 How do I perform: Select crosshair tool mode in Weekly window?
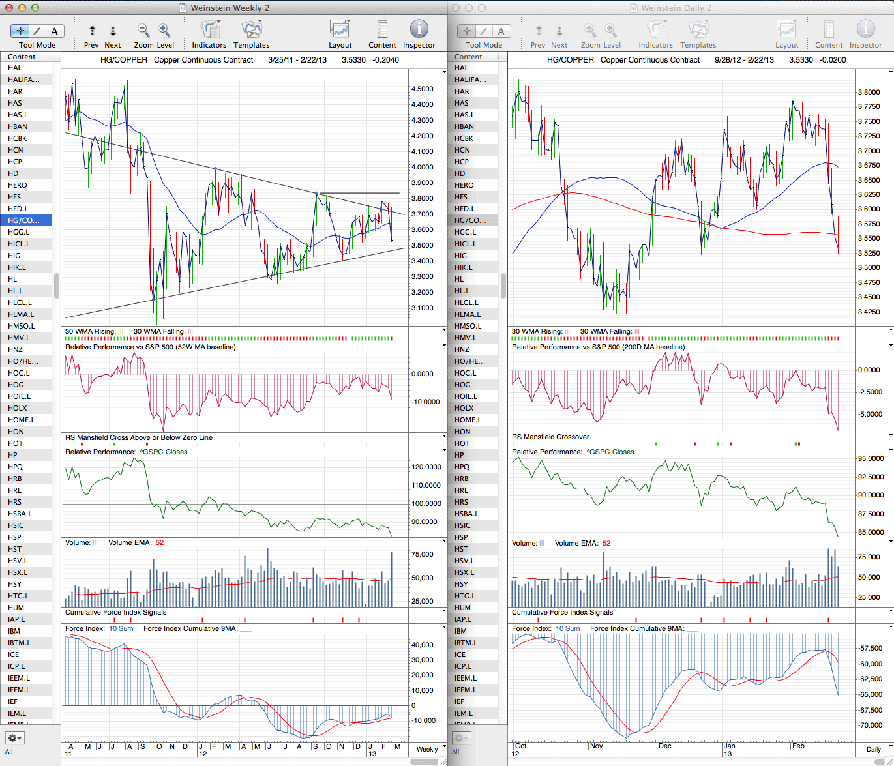[20, 31]
